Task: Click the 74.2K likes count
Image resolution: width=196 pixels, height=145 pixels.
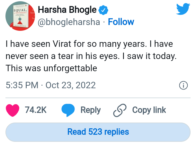Action: coord(36,110)
